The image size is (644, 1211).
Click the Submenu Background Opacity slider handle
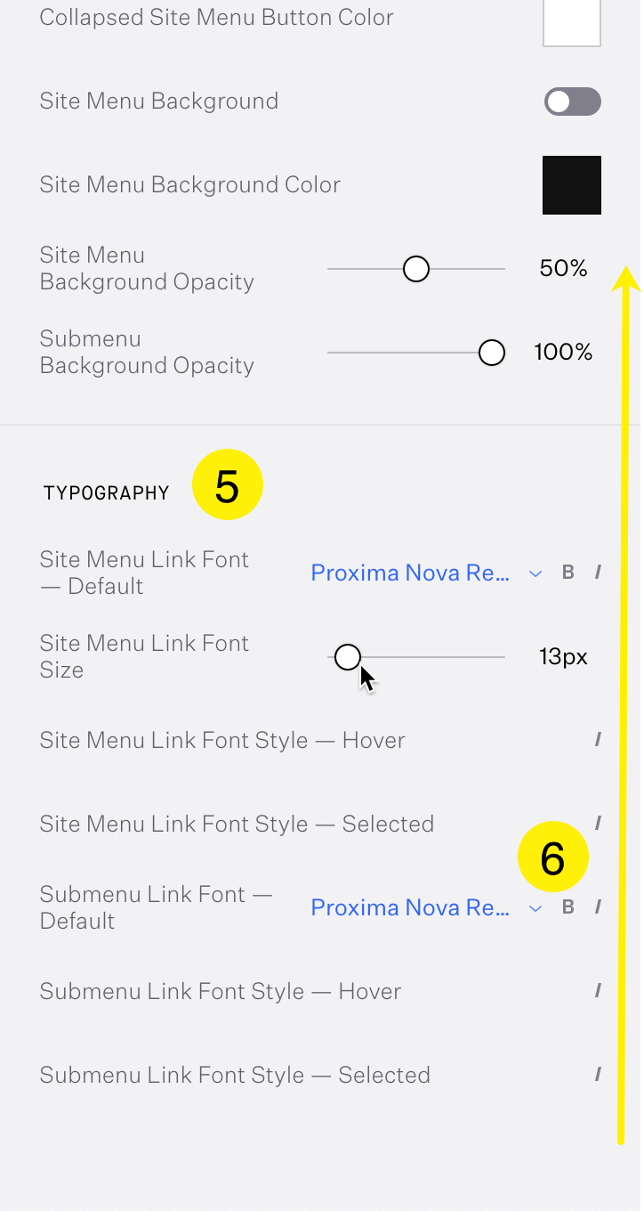pos(492,353)
